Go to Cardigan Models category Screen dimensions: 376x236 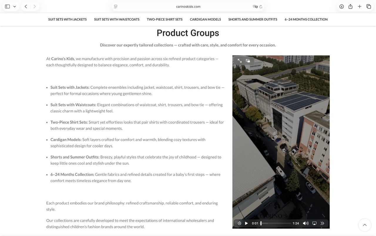pyautogui.click(x=205, y=19)
